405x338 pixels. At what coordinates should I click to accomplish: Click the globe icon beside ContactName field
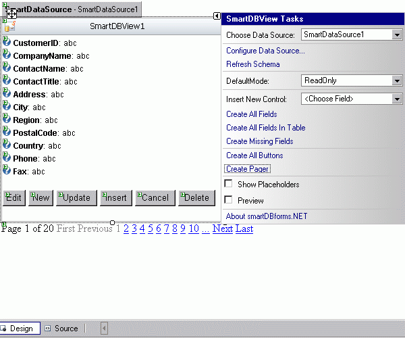7,67
